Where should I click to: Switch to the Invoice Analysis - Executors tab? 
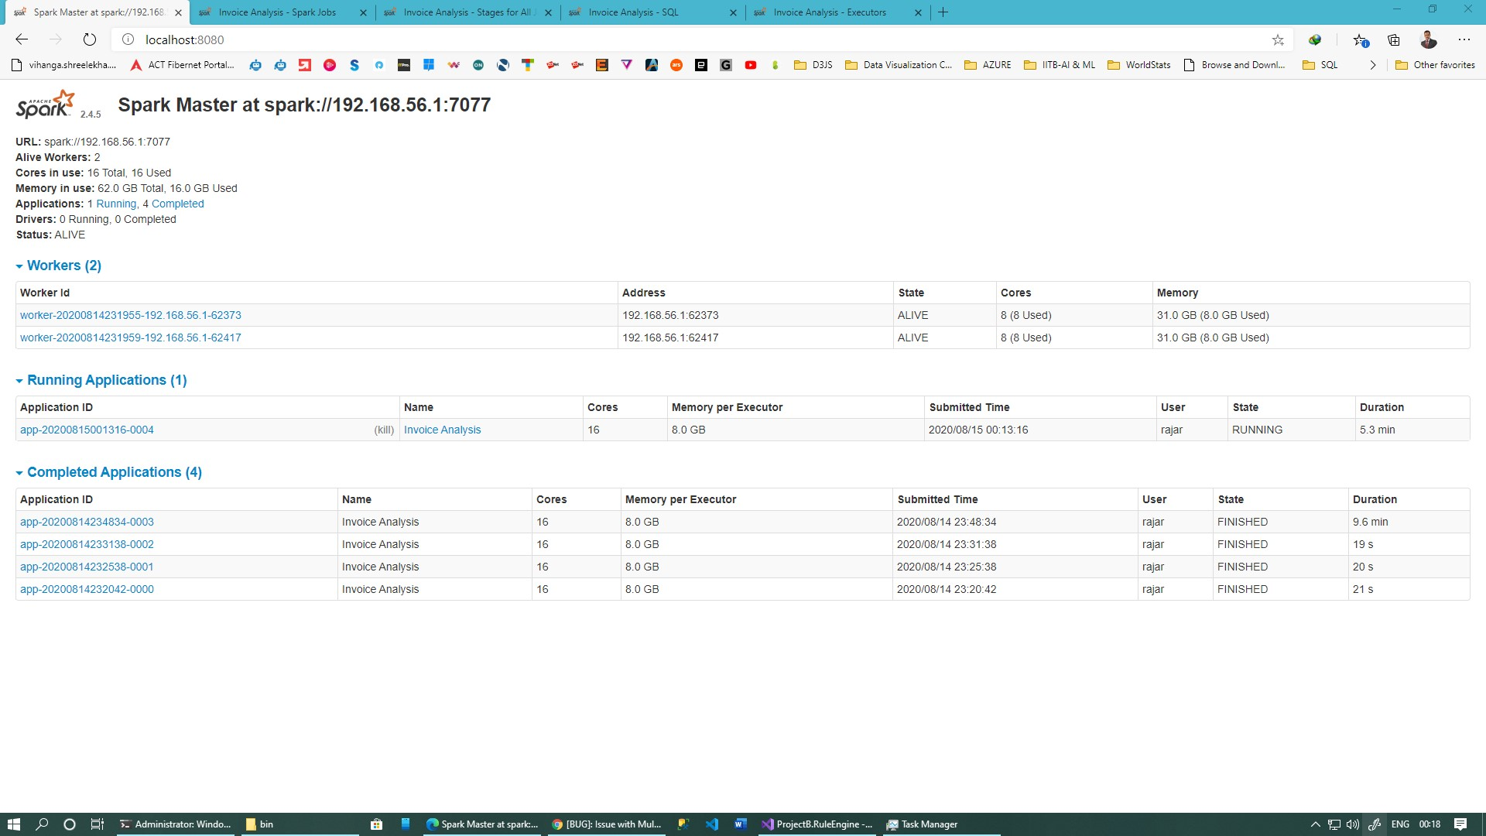[x=829, y=12]
